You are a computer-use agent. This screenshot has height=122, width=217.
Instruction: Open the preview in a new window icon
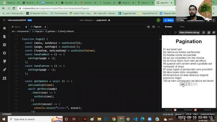[214, 33]
